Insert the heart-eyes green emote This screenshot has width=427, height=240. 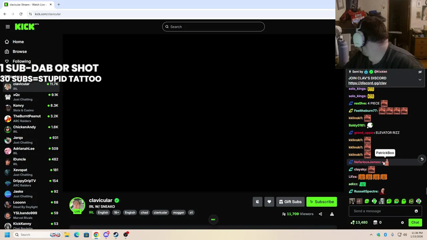[397, 201]
